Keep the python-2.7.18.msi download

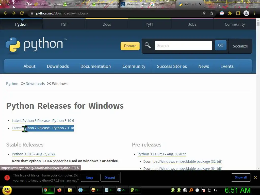[x=90, y=177]
